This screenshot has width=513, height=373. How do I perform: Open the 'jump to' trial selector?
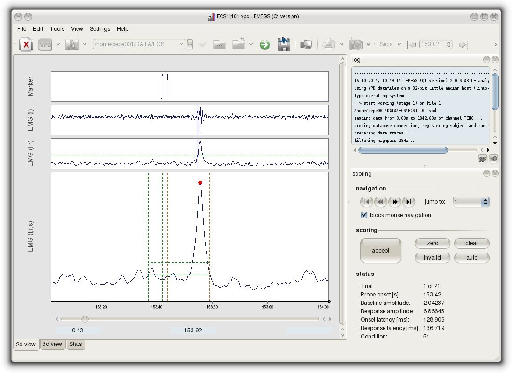point(470,202)
